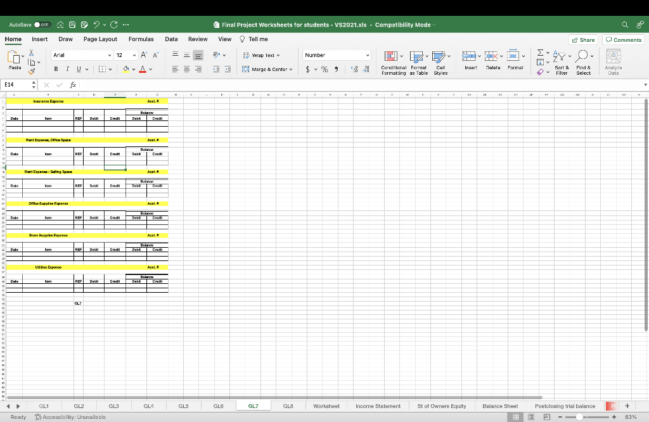
Task: Click the Share button
Action: [583, 40]
